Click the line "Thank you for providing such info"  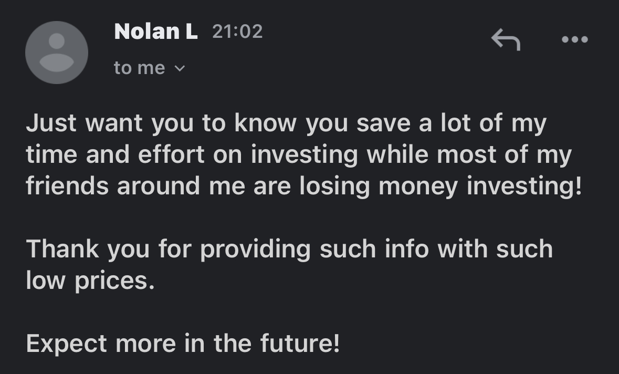(x=289, y=249)
